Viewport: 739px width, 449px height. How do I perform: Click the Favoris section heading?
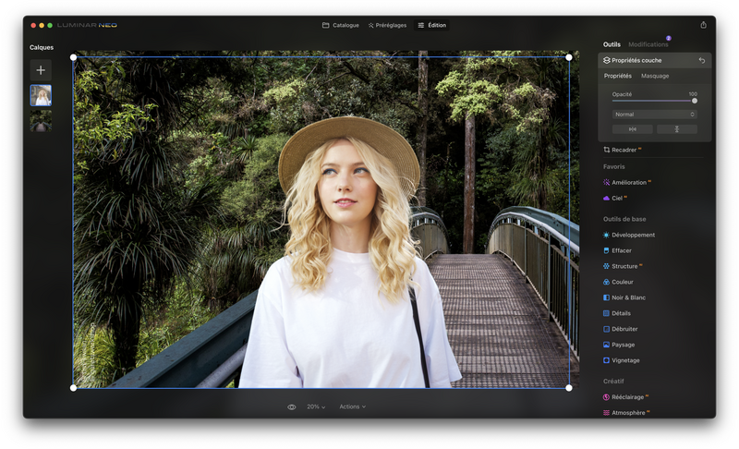(613, 167)
